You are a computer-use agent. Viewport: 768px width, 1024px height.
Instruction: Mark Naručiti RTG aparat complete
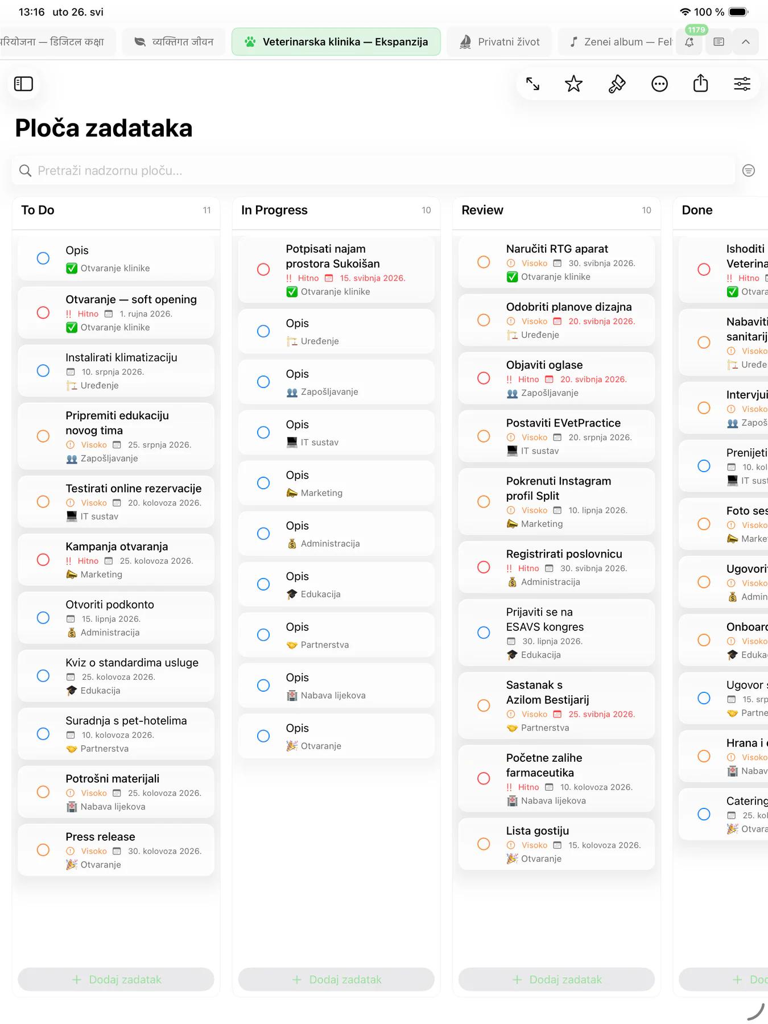pos(484,262)
